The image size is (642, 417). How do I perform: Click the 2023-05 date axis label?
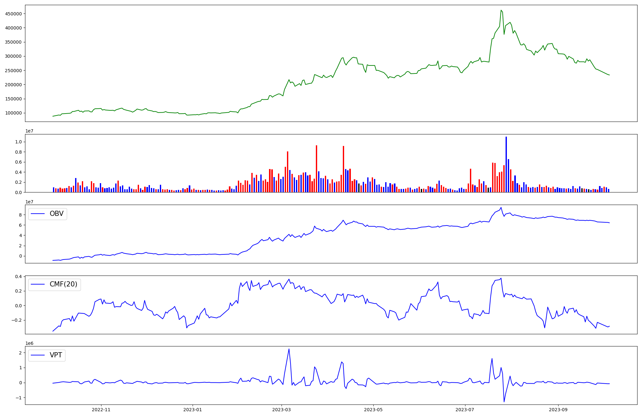coord(373,410)
